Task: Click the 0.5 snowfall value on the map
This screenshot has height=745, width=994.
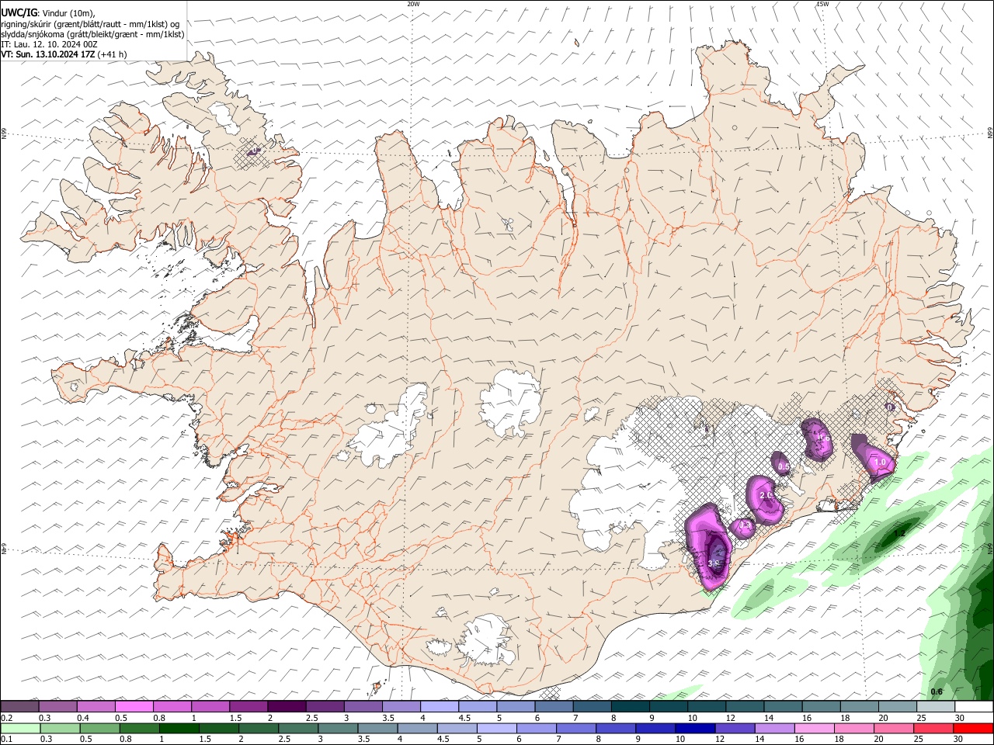Action: coord(784,466)
